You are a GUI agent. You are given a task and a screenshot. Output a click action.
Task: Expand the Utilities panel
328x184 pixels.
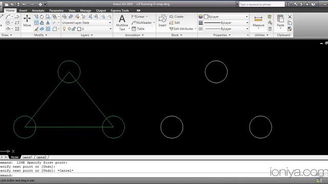click(261, 35)
